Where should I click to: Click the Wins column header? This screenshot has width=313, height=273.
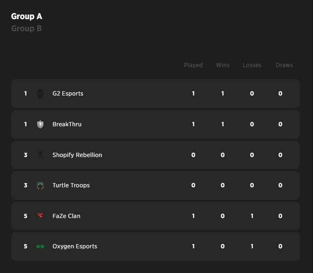pos(223,65)
